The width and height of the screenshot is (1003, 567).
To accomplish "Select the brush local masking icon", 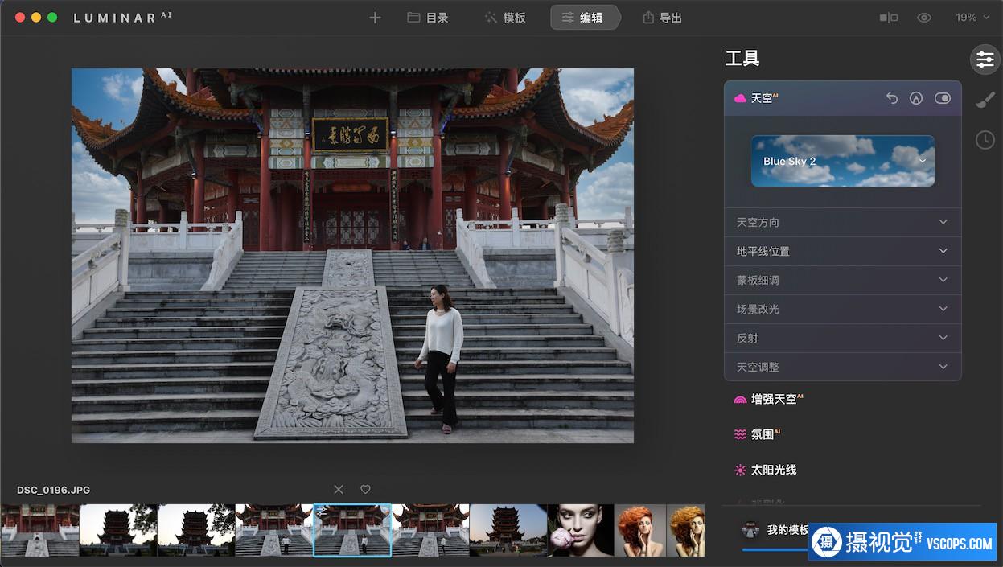I will coord(985,100).
